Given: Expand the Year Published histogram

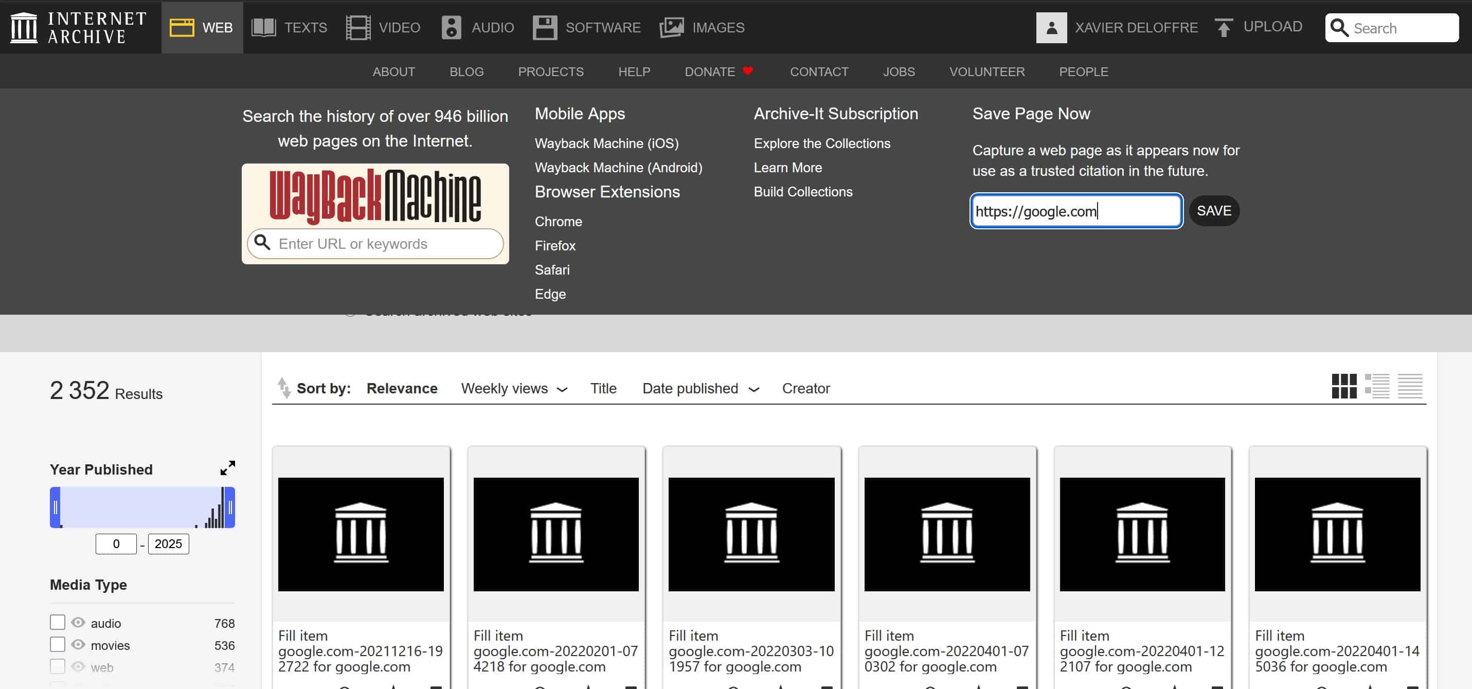Looking at the screenshot, I should [x=227, y=468].
